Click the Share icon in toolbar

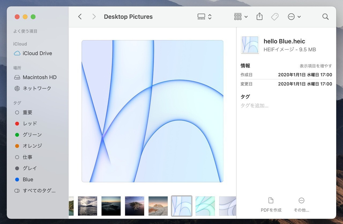(259, 17)
